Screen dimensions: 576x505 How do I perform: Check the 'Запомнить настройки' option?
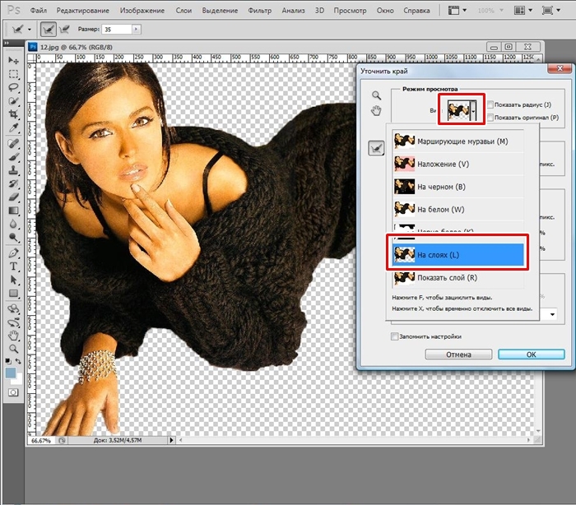click(x=395, y=336)
